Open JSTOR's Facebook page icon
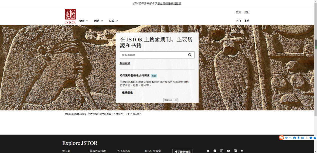 coord(215,151)
